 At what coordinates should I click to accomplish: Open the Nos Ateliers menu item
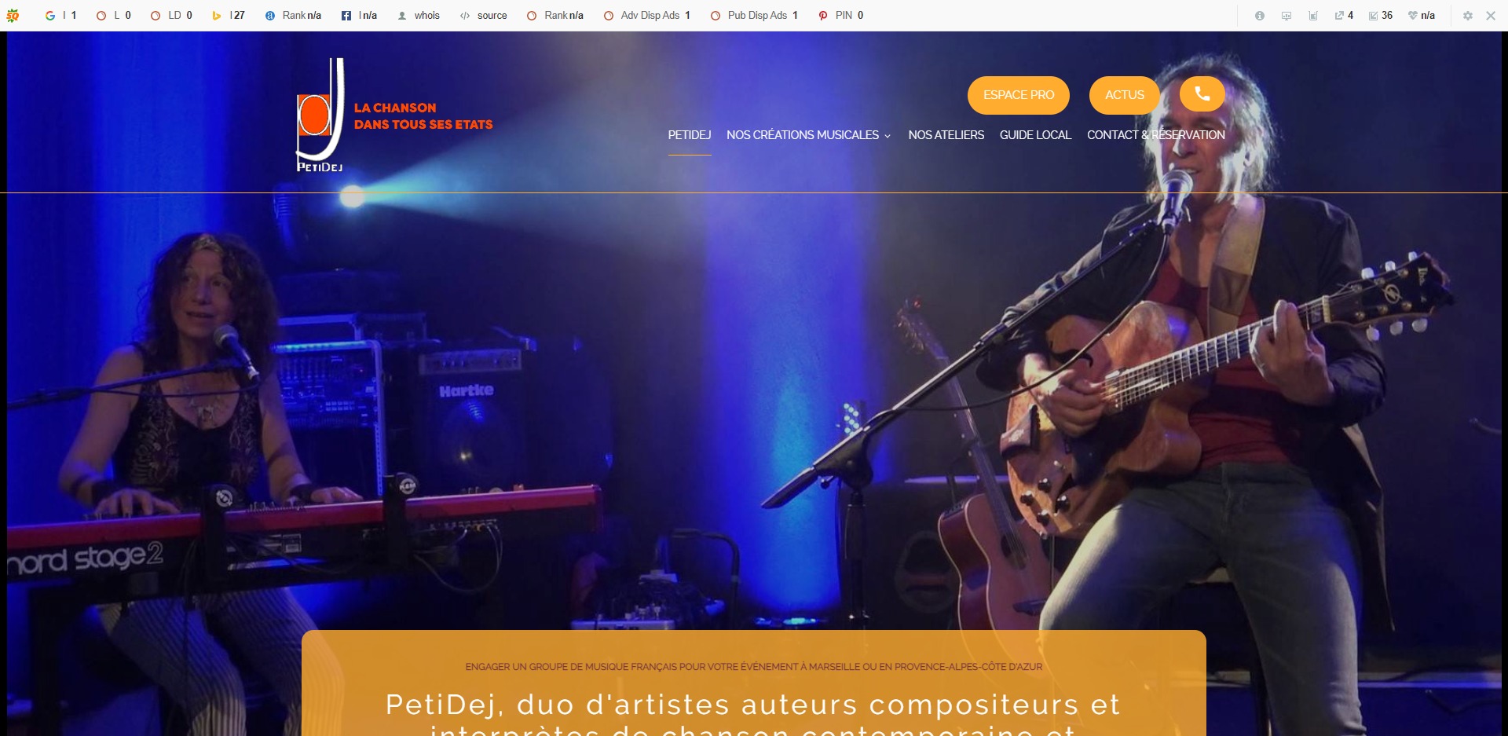tap(946, 135)
